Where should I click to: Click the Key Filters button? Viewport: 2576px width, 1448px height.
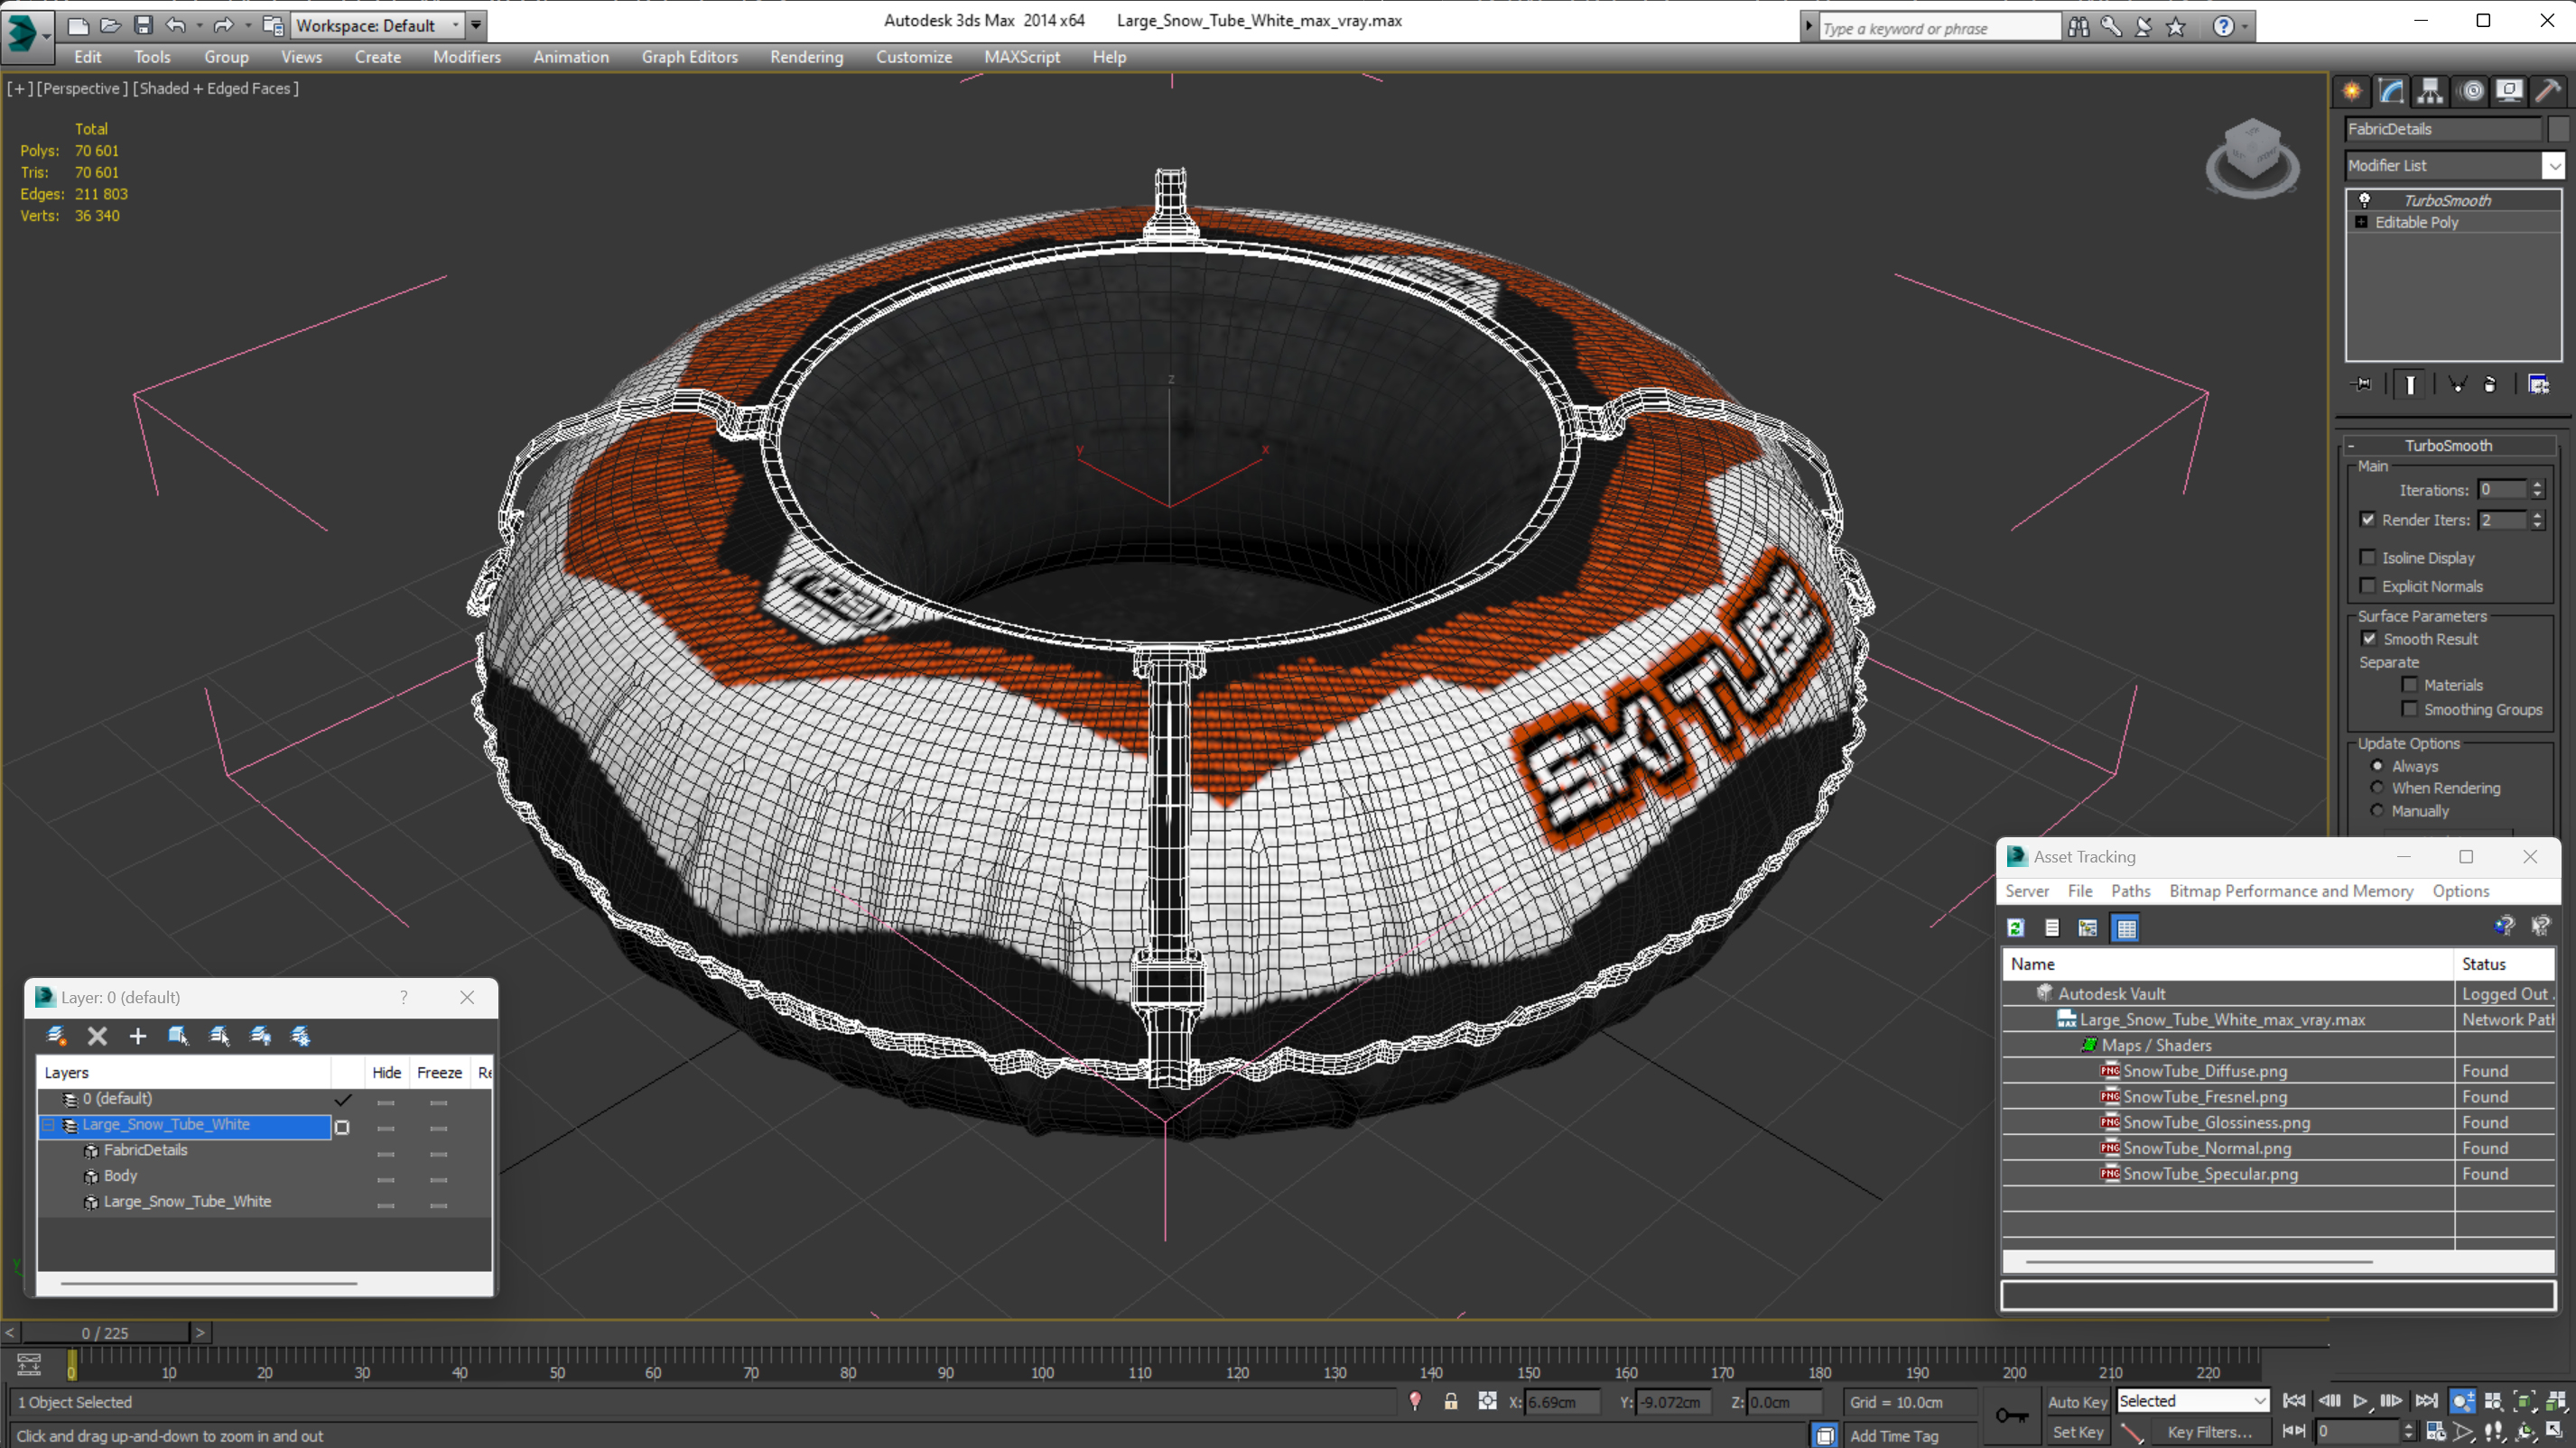point(2209,1431)
